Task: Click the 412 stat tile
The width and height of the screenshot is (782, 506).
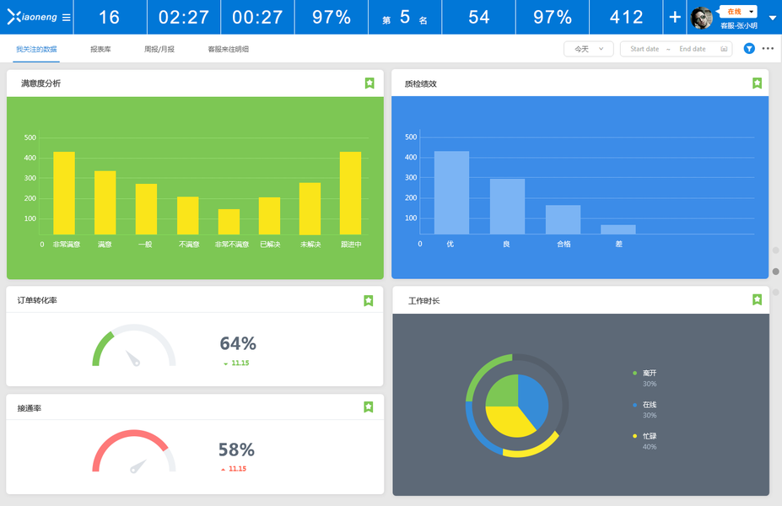Action: pyautogui.click(x=627, y=17)
